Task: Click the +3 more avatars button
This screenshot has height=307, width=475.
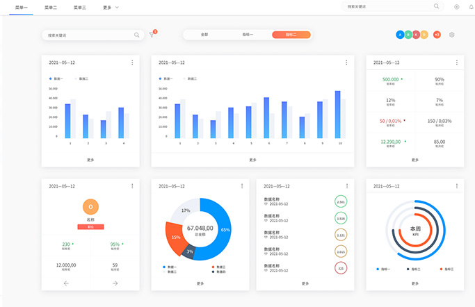Action: 437,34
